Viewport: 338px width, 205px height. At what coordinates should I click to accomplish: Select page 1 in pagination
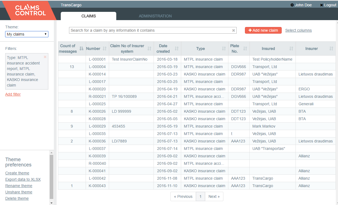(x=200, y=196)
